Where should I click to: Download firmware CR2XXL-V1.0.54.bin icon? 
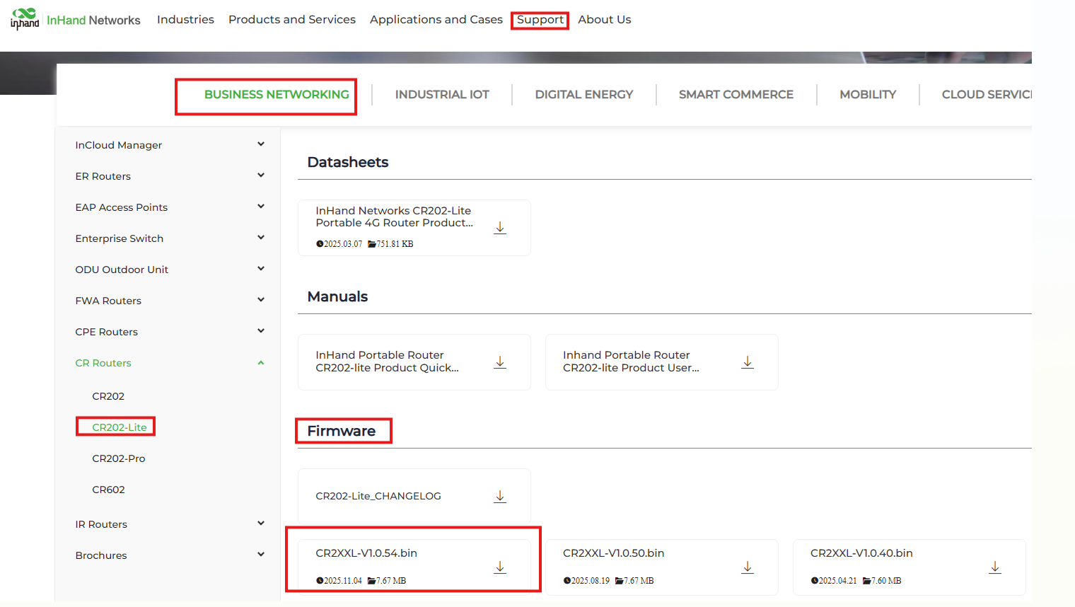(500, 567)
